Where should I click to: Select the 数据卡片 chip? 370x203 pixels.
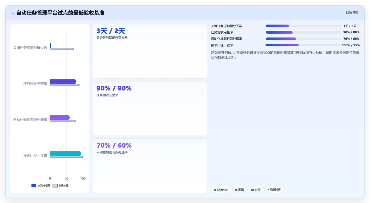pyautogui.click(x=275, y=190)
